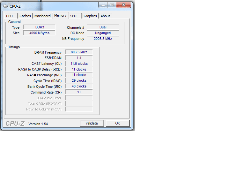The height and width of the screenshot is (196, 245).
Task: Show the About tab
Action: [x=105, y=16]
